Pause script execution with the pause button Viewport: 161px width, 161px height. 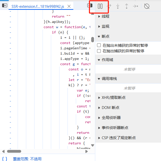100,6
